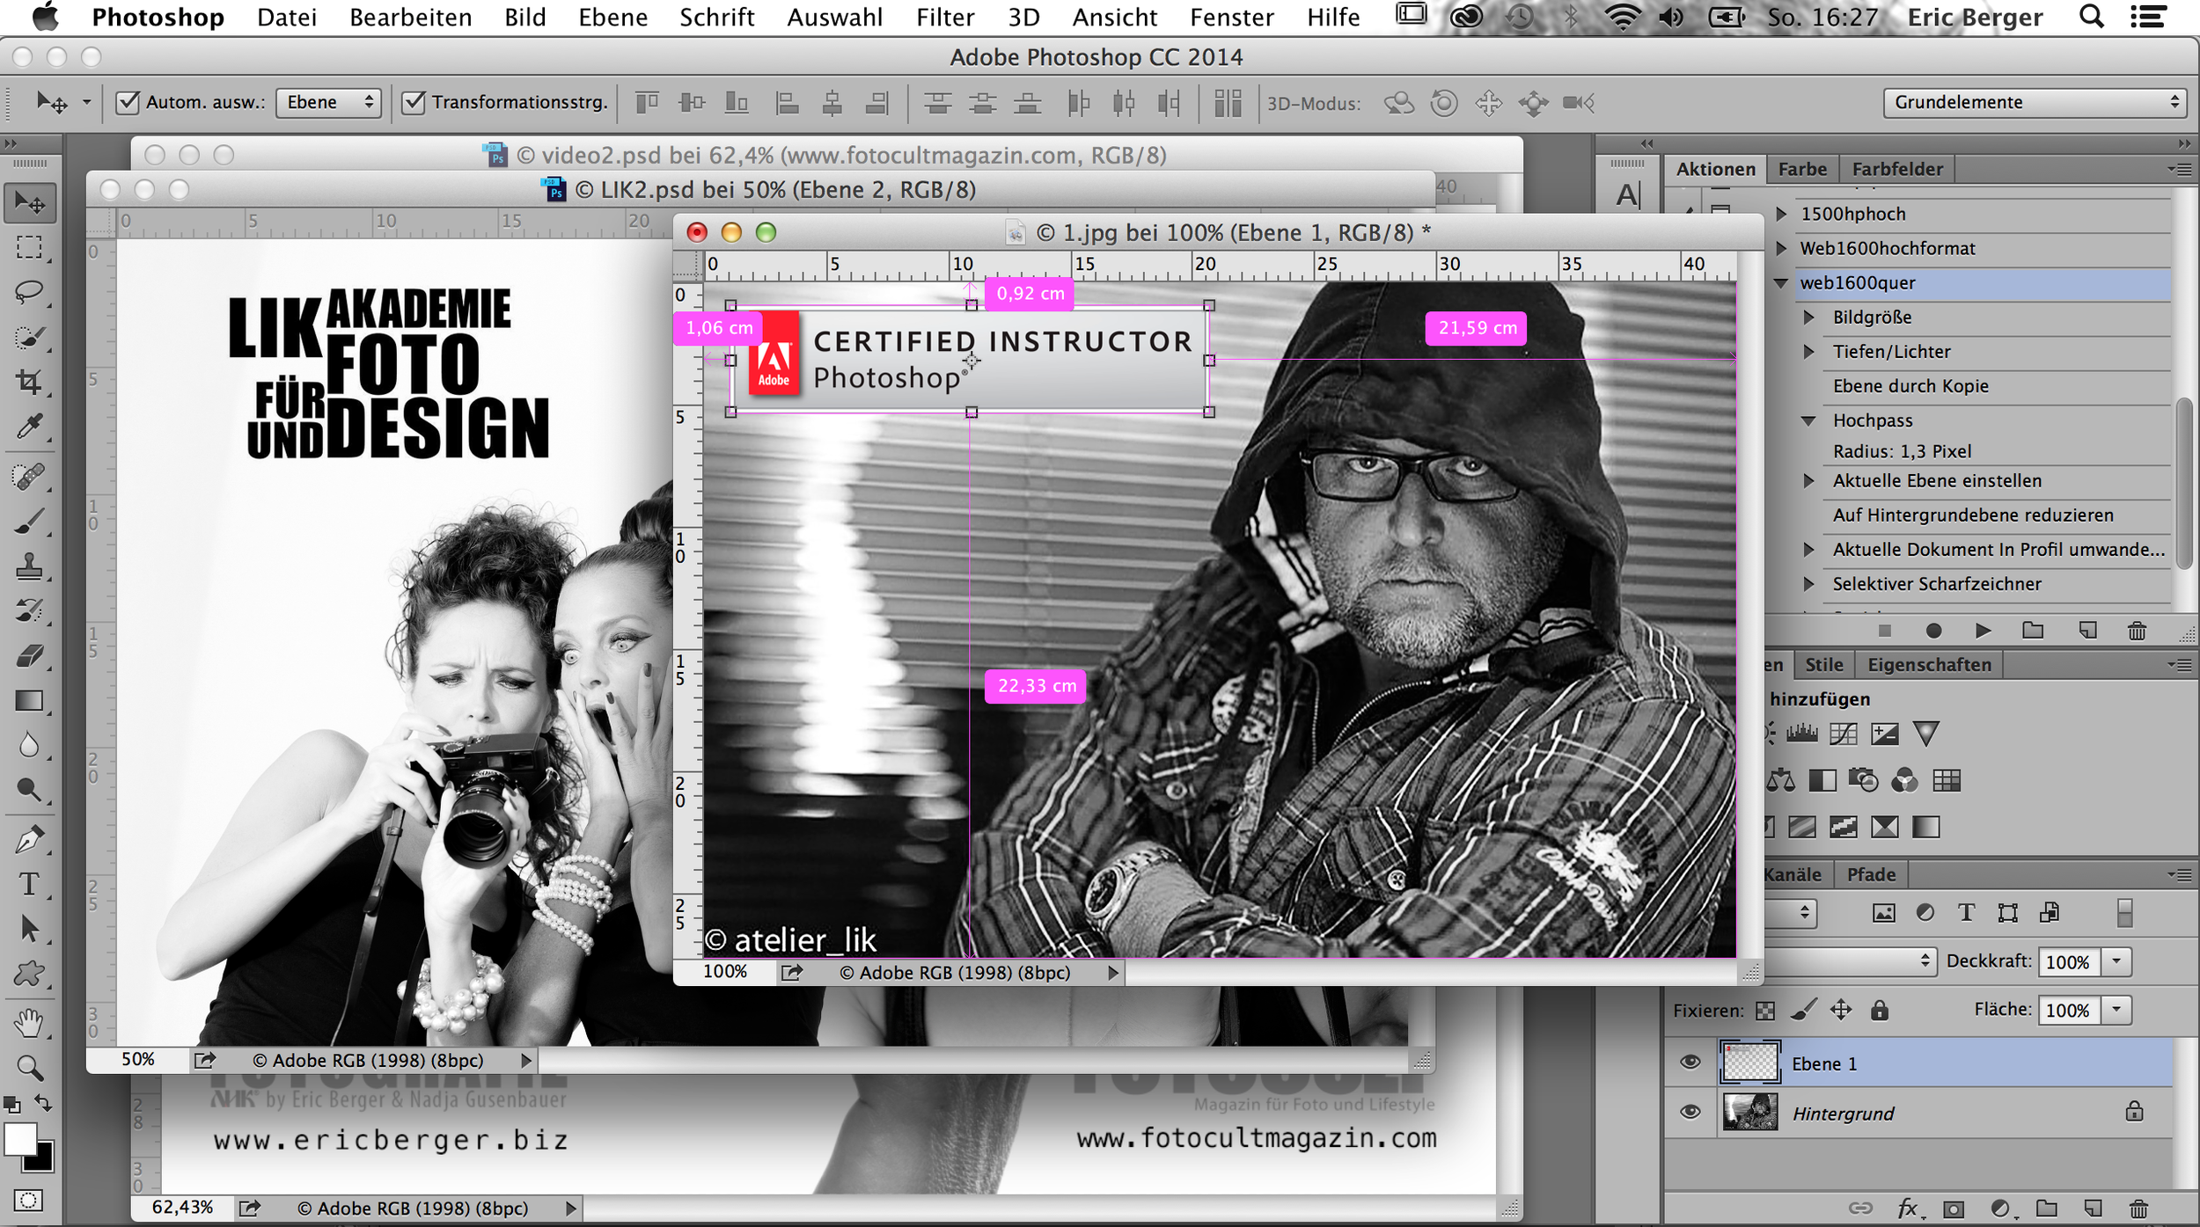
Task: Select the Lasso tool
Action: (29, 292)
